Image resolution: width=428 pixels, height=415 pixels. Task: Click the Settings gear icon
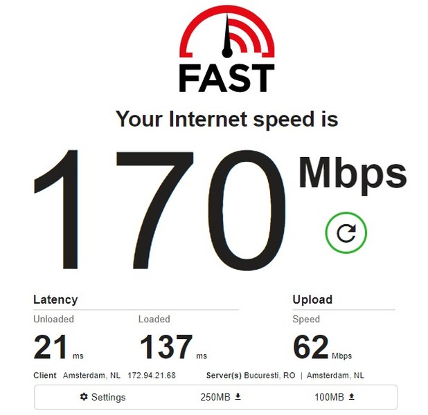(84, 397)
